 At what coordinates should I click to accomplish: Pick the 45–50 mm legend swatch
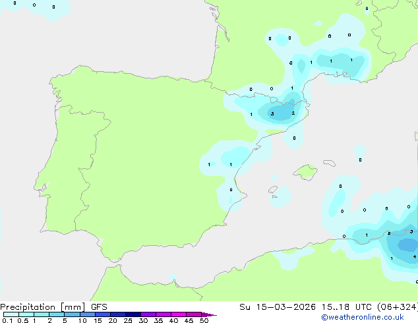click(194, 314)
